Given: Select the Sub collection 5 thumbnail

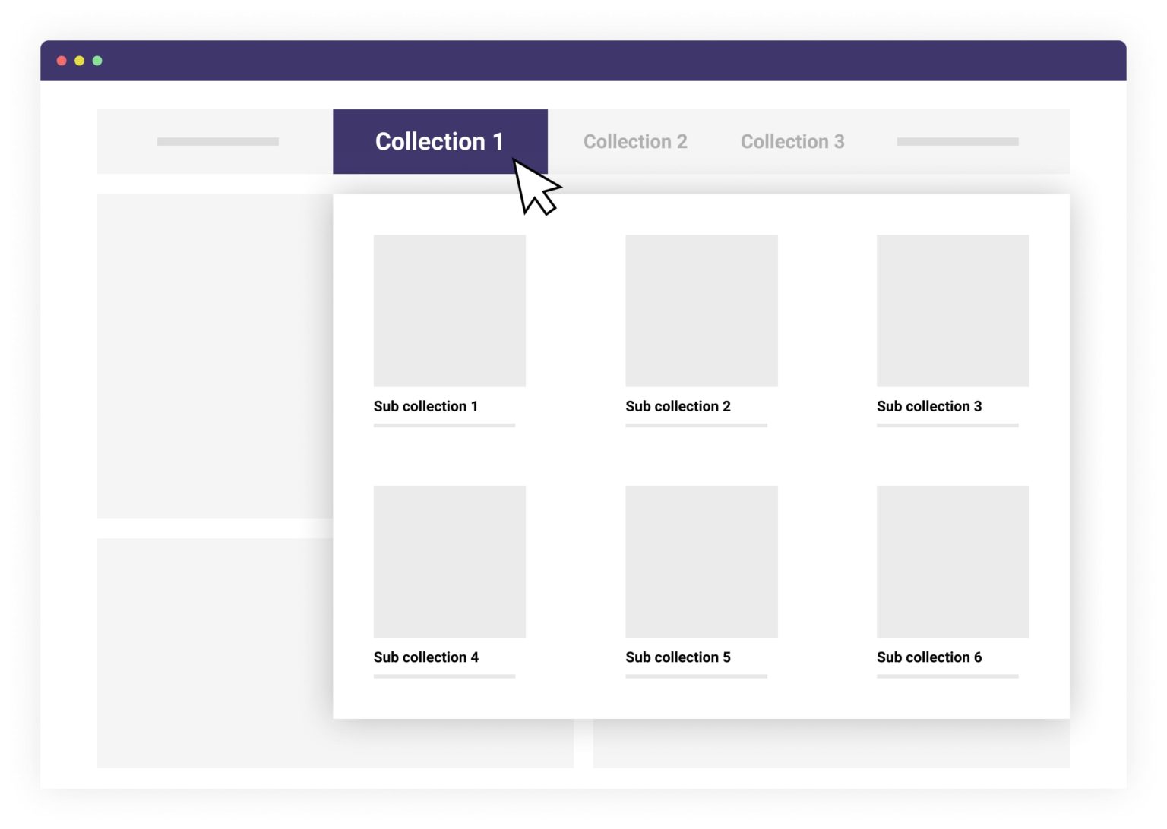Looking at the screenshot, I should click(701, 562).
